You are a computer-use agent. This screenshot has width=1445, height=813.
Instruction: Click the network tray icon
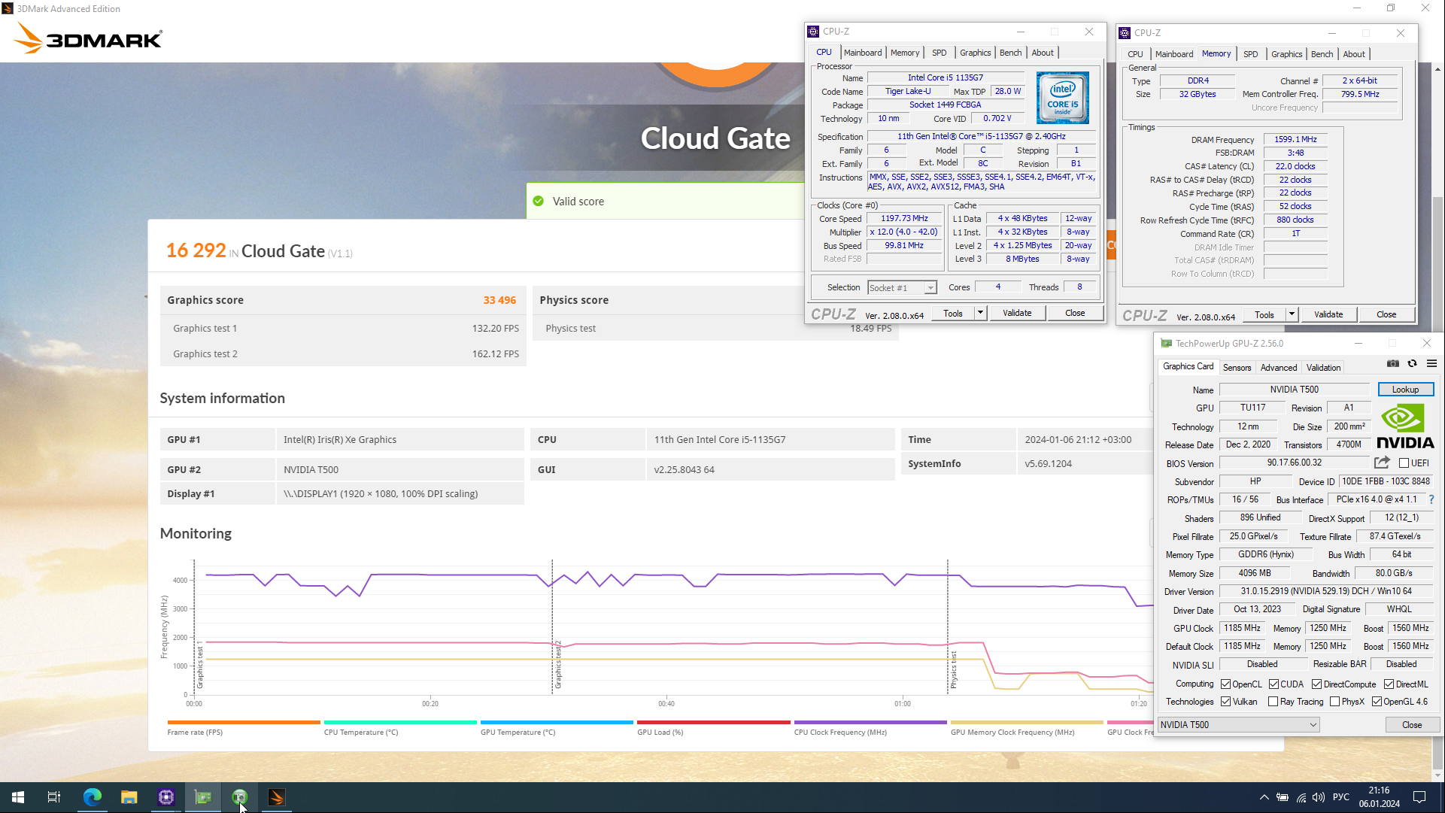(x=1301, y=797)
